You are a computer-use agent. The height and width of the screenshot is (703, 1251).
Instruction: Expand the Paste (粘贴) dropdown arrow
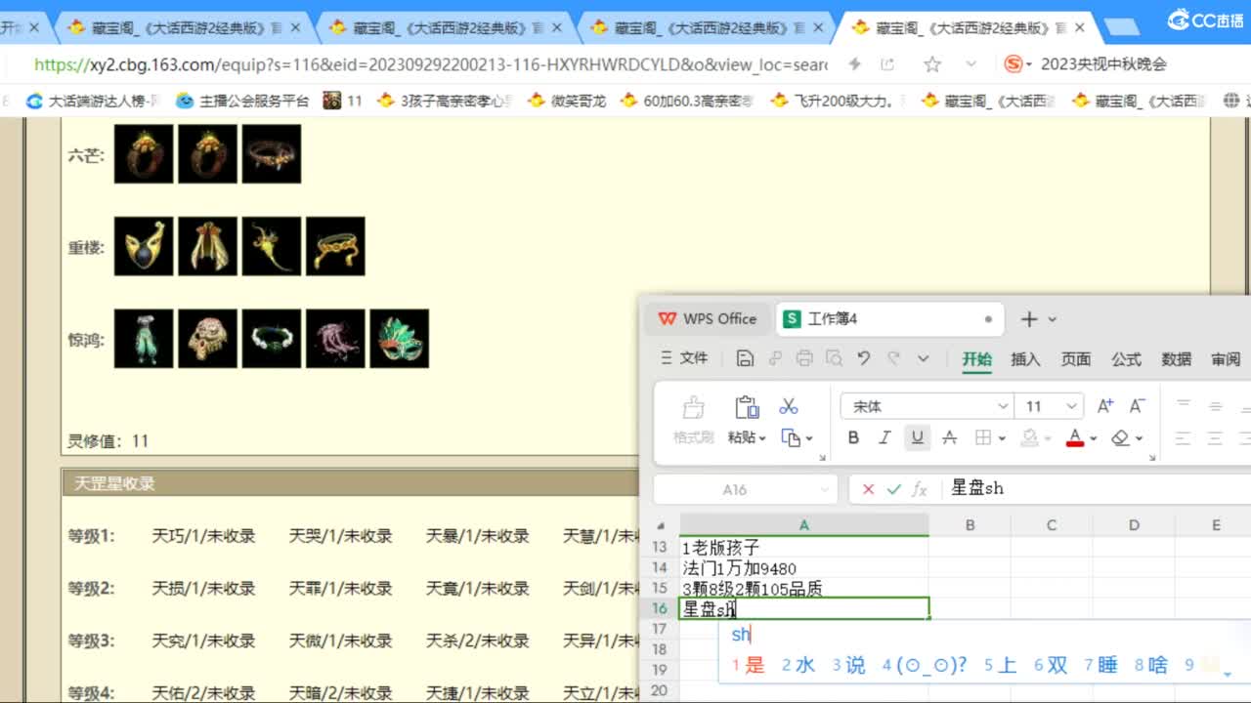[762, 438]
